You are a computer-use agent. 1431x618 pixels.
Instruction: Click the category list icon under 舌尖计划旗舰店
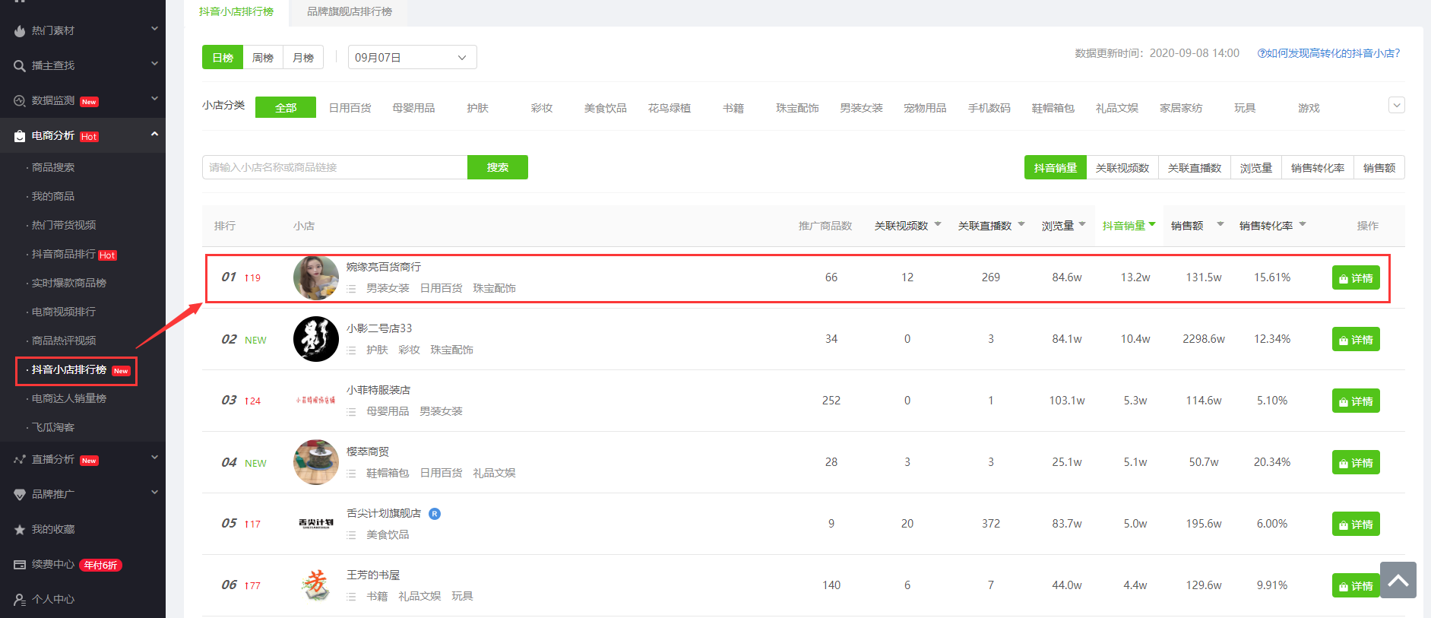tap(351, 535)
